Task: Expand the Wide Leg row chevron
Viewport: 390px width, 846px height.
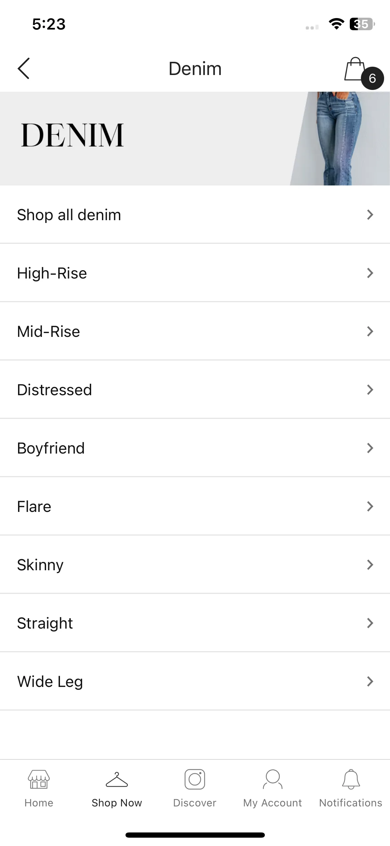Action: 370,681
